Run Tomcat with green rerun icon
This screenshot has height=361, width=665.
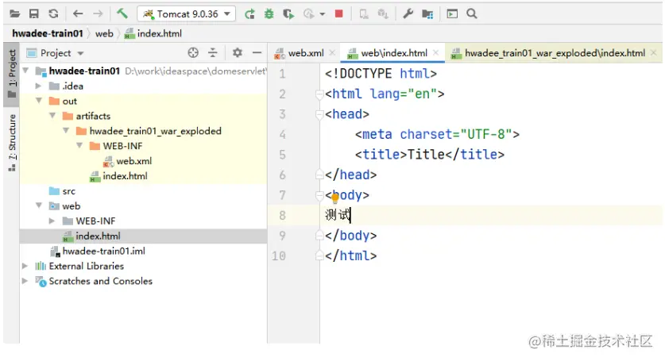pos(249,14)
